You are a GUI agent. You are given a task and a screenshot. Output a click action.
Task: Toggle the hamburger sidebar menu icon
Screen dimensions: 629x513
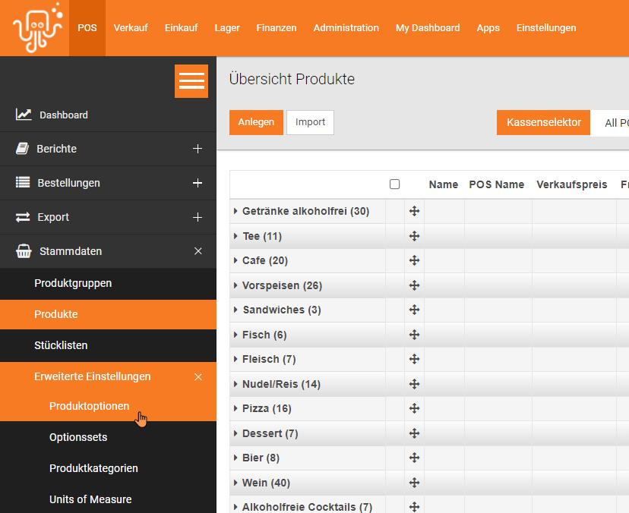191,81
